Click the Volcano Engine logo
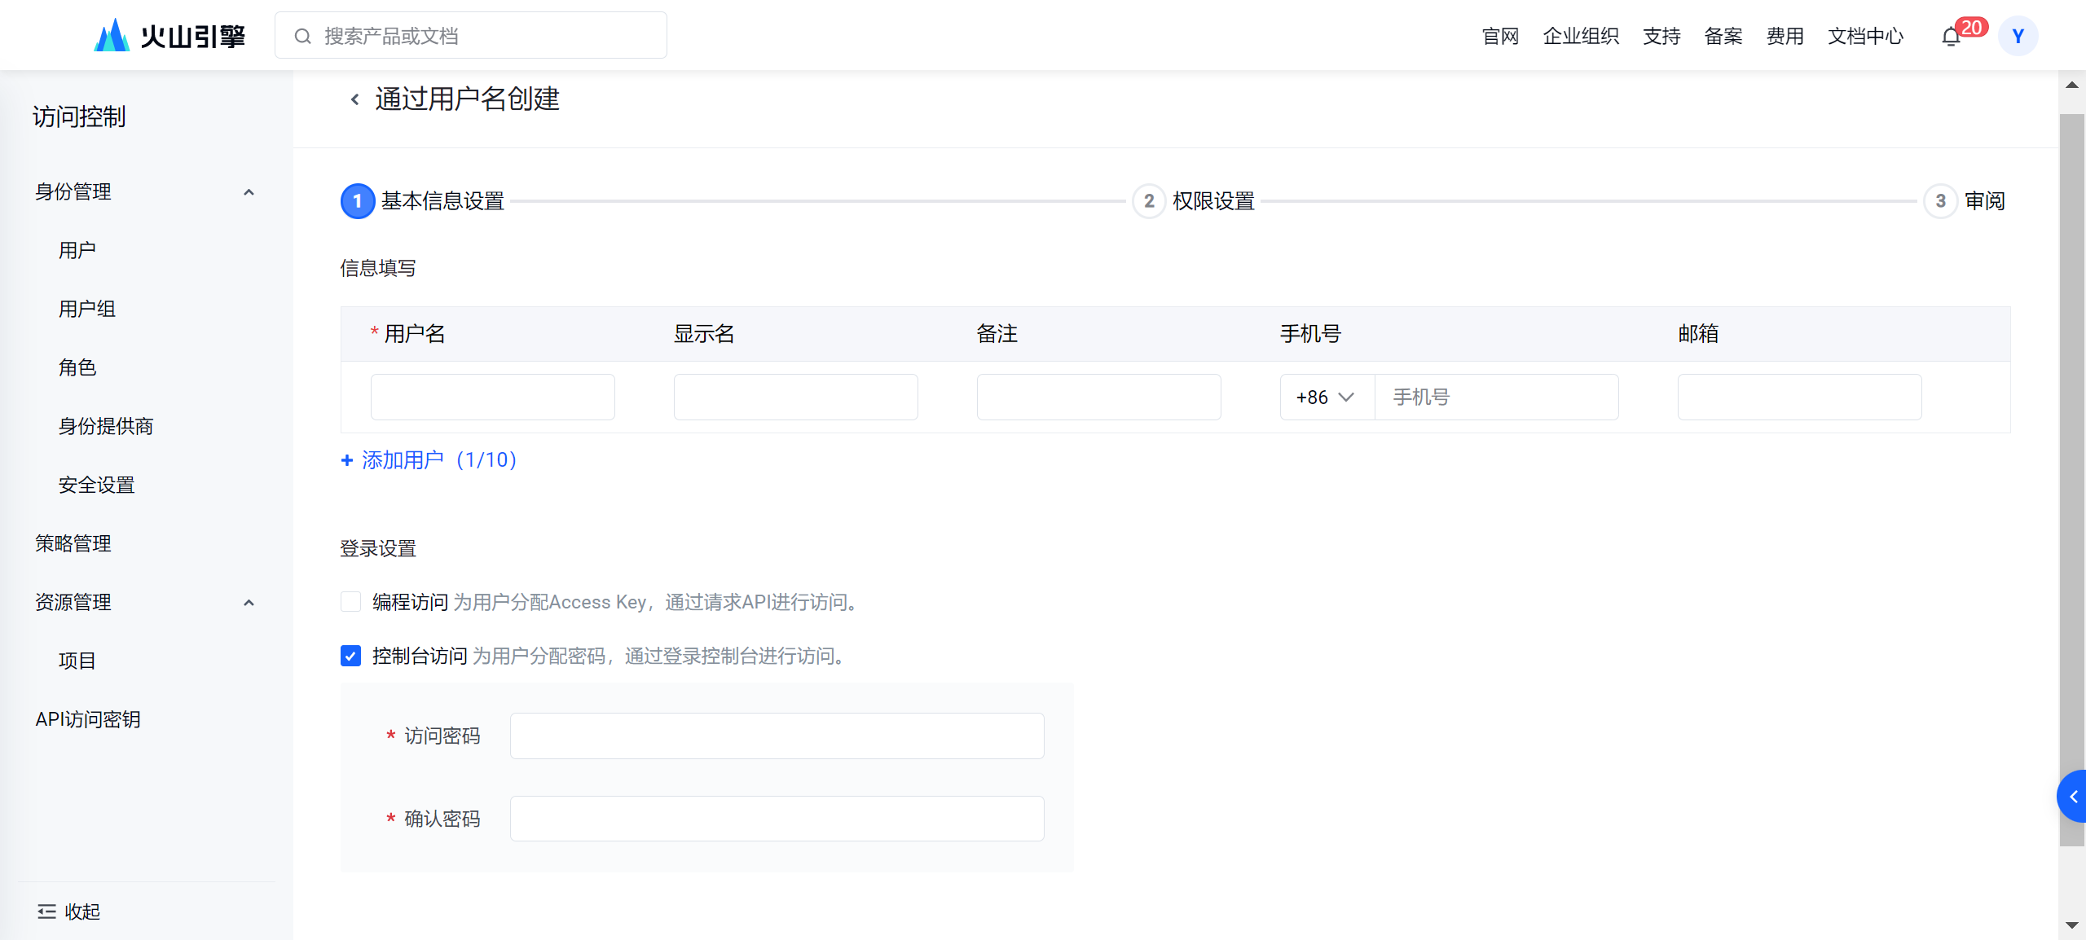2086x940 pixels. click(x=169, y=36)
